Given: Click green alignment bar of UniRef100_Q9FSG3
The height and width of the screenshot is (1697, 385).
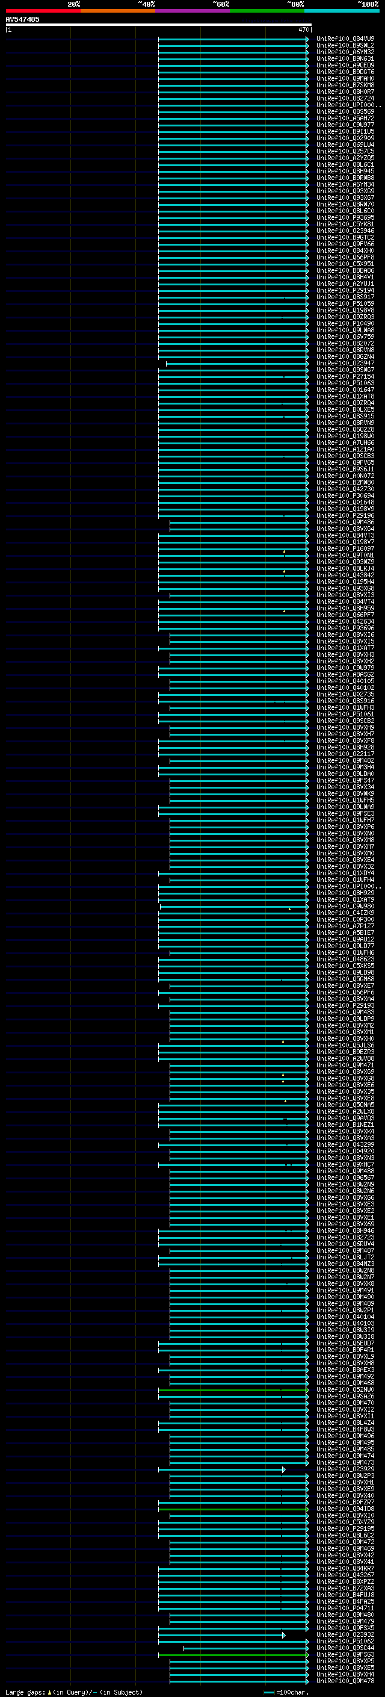Looking at the screenshot, I should (233, 1654).
